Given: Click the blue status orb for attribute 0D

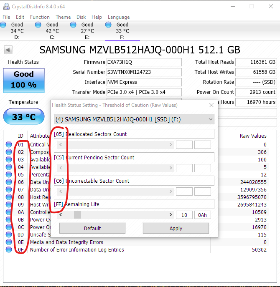Looking at the screenshot, I should [9, 235].
